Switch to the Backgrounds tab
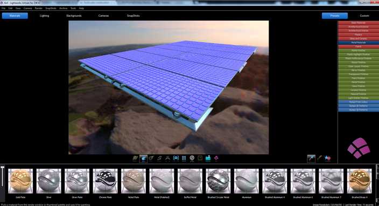The width and height of the screenshot is (379, 206). [74, 16]
